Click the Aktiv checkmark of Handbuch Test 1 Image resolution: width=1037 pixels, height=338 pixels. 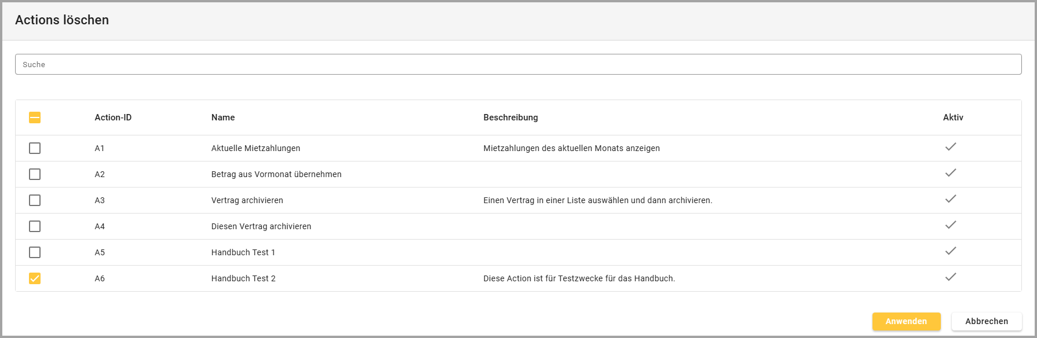point(950,251)
